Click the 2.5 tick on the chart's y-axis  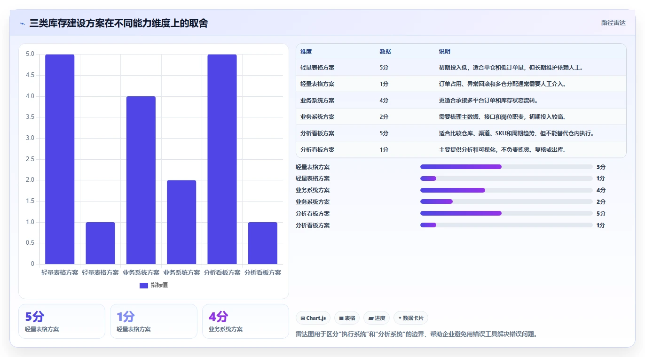coord(30,159)
